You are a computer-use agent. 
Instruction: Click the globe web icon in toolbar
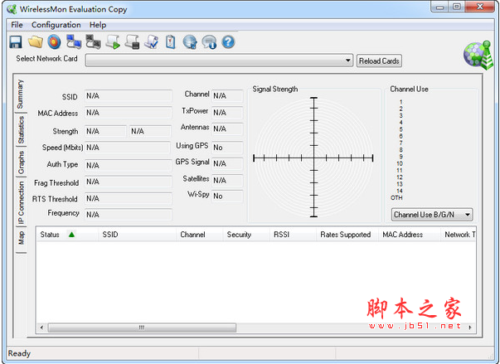pyautogui.click(x=190, y=42)
